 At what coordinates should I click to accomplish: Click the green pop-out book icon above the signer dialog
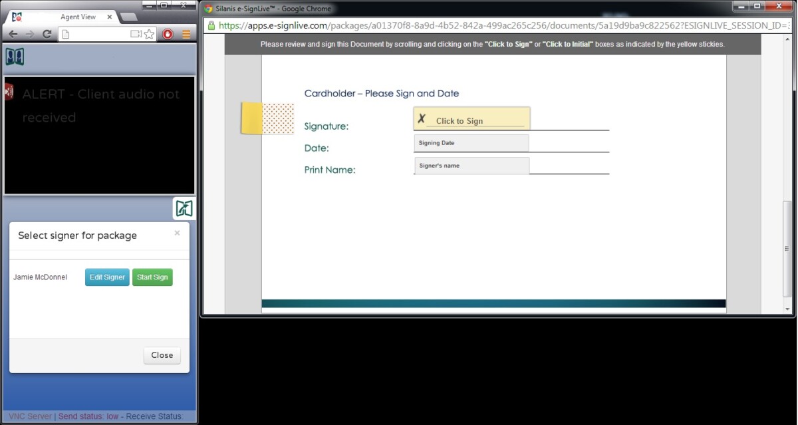(x=184, y=208)
